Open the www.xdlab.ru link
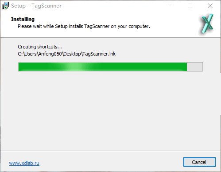 click(x=24, y=163)
